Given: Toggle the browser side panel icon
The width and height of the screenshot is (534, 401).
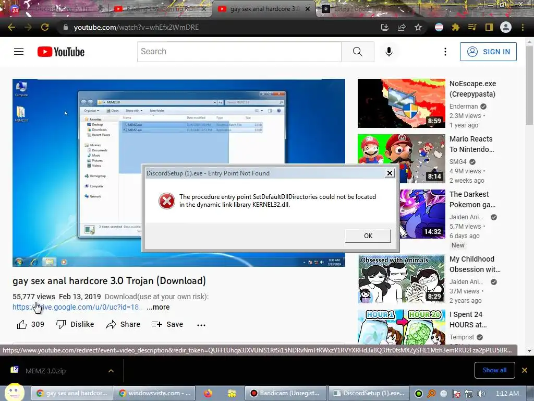Looking at the screenshot, I should point(489,27).
